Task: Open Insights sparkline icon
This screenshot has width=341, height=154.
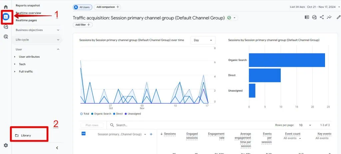Action: coord(329,18)
